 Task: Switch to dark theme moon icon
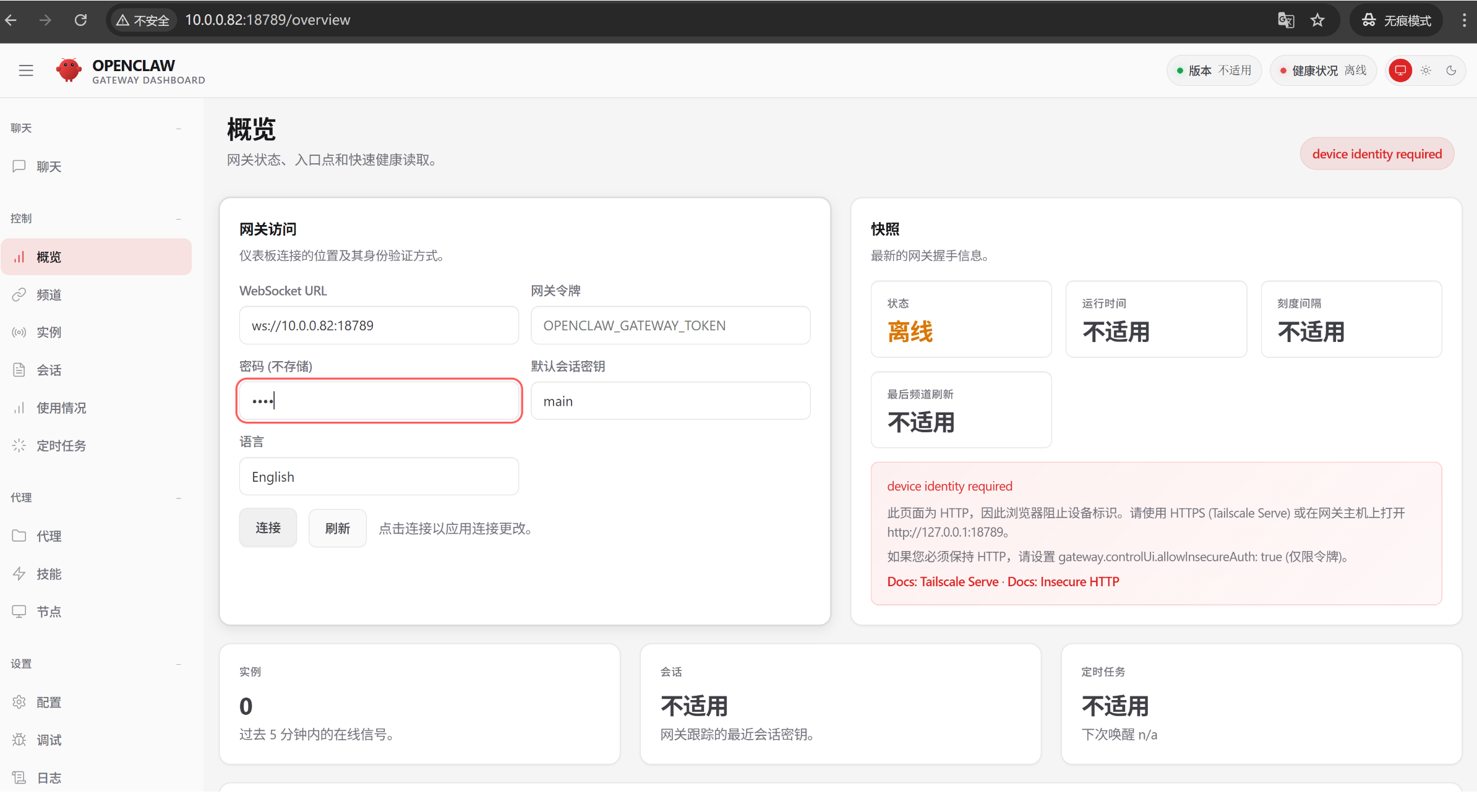(x=1451, y=70)
